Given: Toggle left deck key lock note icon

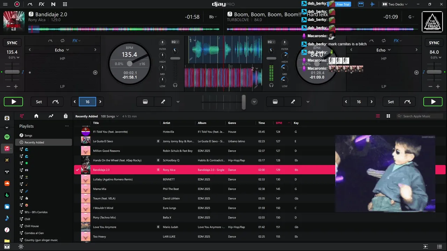Looking at the screenshot, I should point(23,72).
